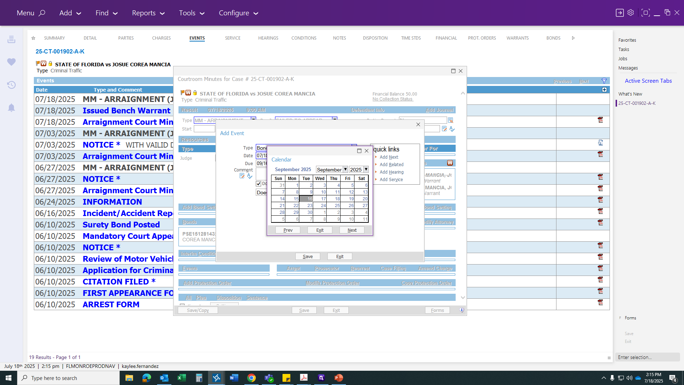
Task: Open the Add menu
Action: pos(70,13)
